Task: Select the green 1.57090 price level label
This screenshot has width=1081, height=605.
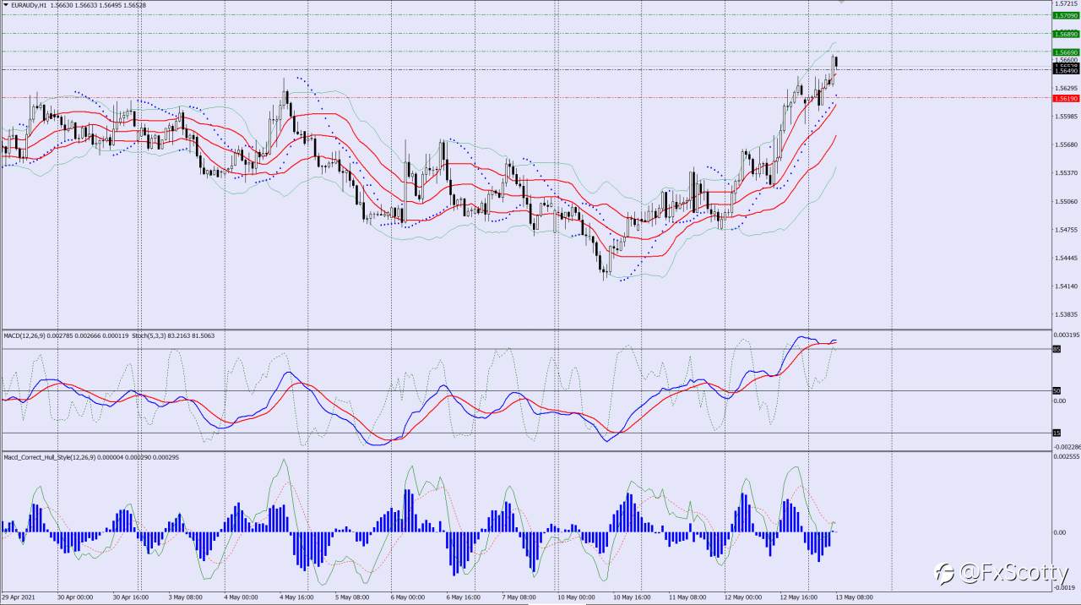Action: click(x=1066, y=15)
